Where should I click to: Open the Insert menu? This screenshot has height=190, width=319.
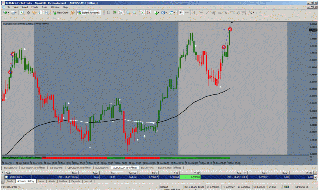click(25, 7)
